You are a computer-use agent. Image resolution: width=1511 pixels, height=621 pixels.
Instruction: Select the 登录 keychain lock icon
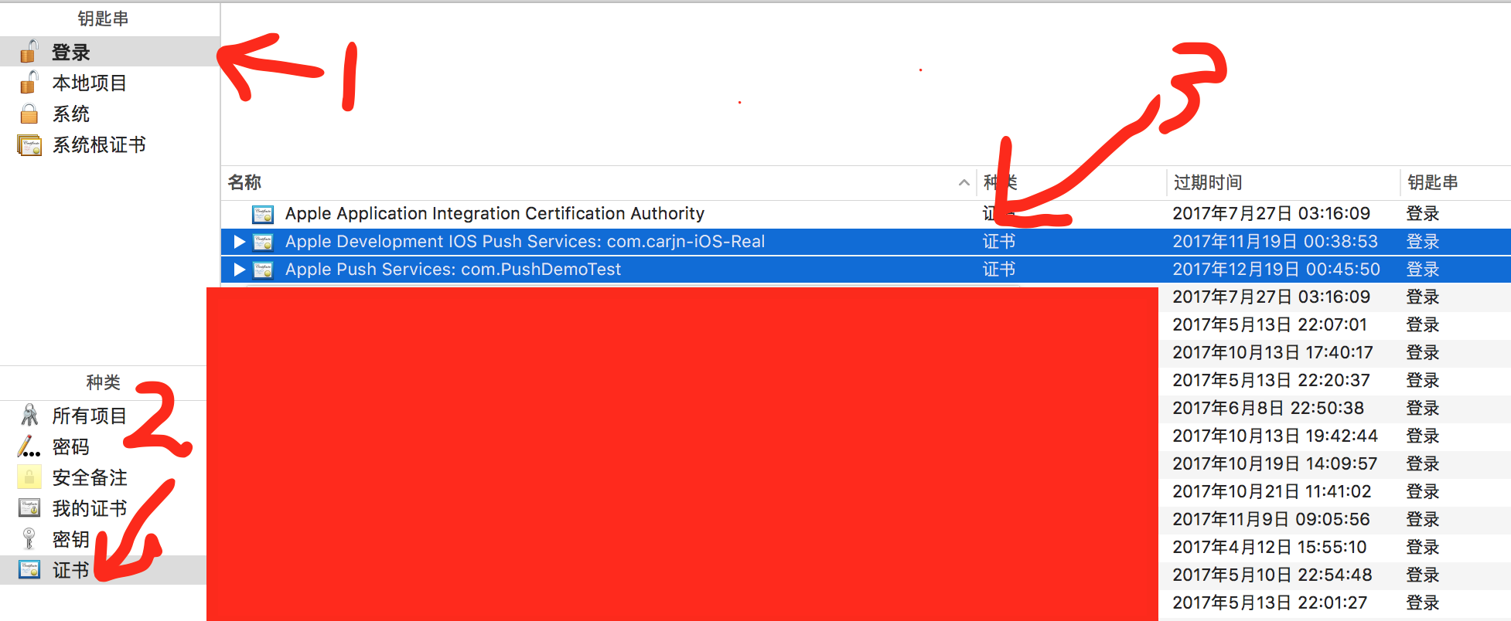coord(29,52)
